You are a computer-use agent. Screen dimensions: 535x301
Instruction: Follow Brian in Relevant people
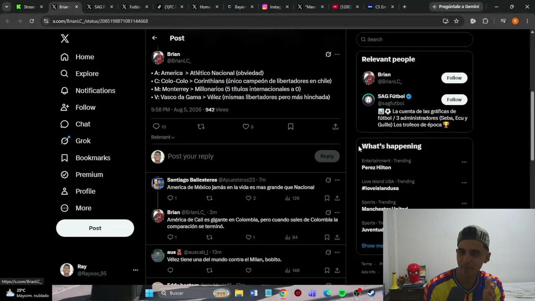click(454, 78)
